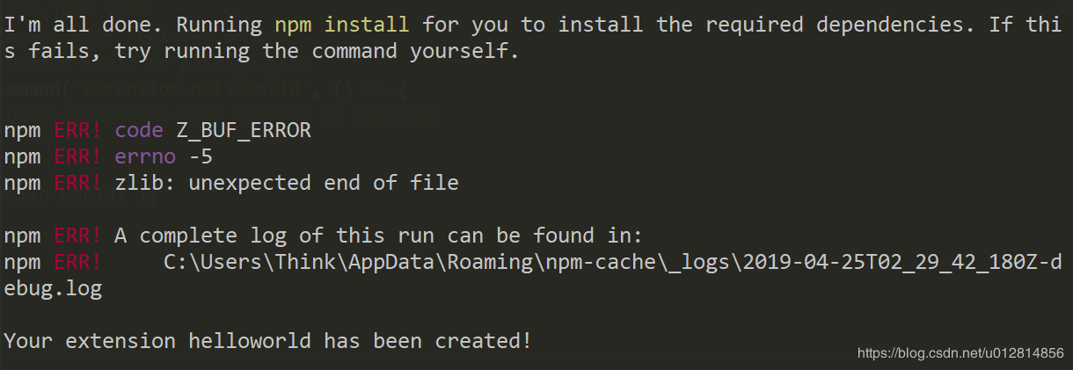Click the "-5" errno value
This screenshot has width=1073, height=370.
coord(201,156)
